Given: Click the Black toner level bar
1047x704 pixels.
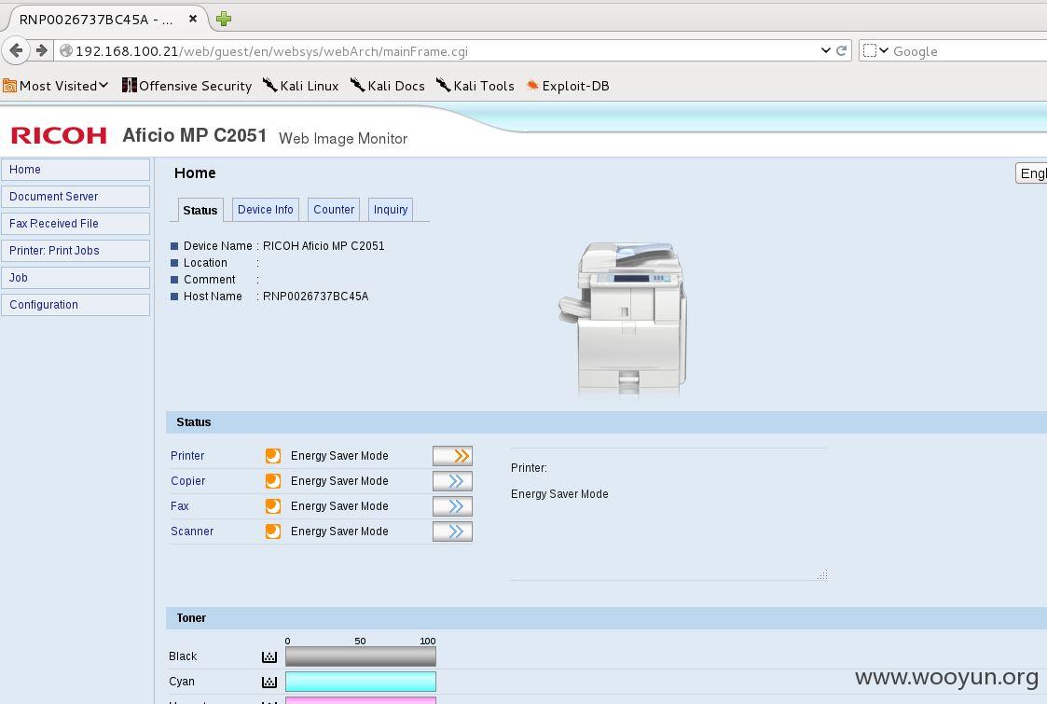Looking at the screenshot, I should click(361, 656).
